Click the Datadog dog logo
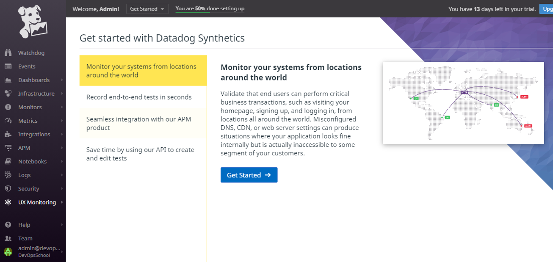Viewport: 553px width, 262px height. point(33,22)
